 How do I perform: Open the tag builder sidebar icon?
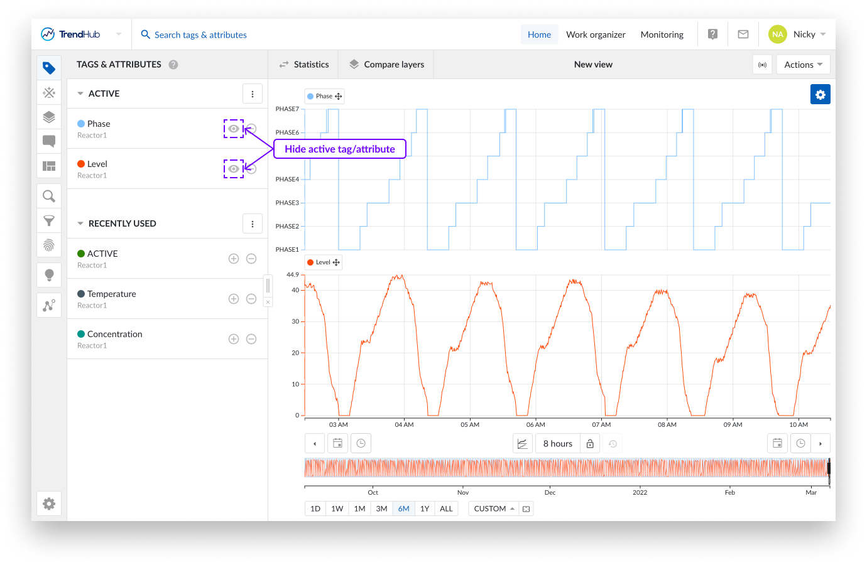pyautogui.click(x=49, y=93)
